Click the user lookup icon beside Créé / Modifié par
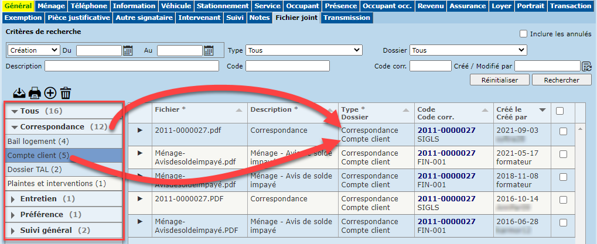The height and width of the screenshot is (244, 597). pyautogui.click(x=586, y=66)
